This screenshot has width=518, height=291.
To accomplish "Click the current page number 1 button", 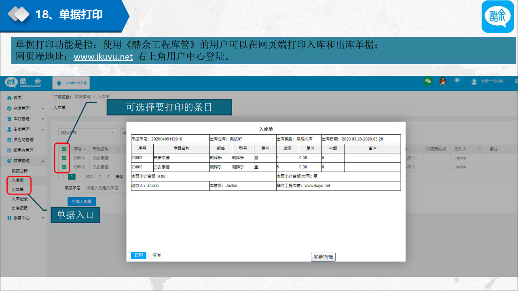I will (72, 177).
